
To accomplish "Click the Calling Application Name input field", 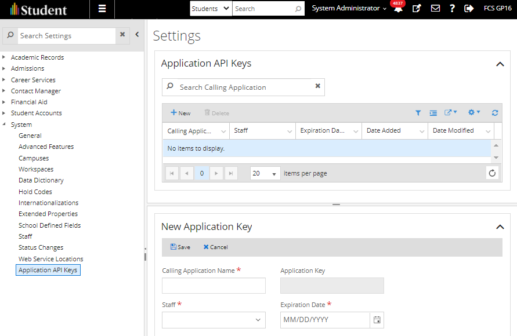I will click(x=214, y=285).
